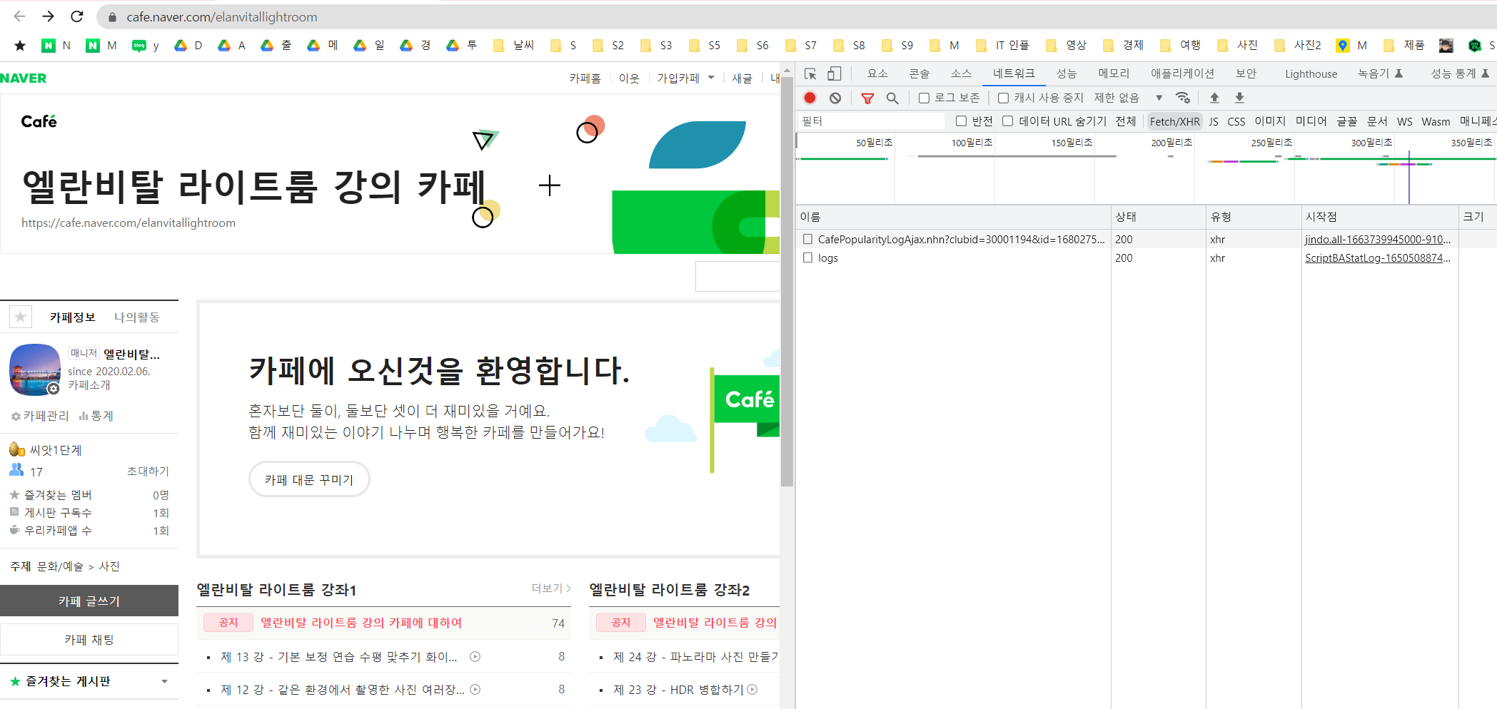This screenshot has height=709, width=1497.
Task: Click the '카페 대문 꾸미기' button
Action: pos(309,479)
